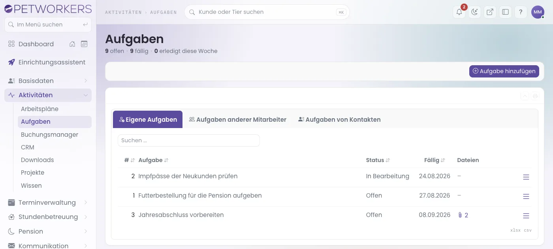Click the Im Menü suchen field
The image size is (553, 249).
coord(48,25)
